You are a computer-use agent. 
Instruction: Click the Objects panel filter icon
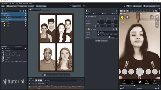(26, 11)
